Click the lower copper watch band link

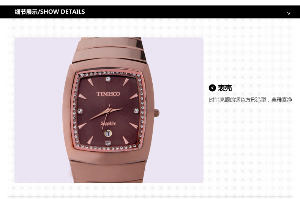(x=108, y=172)
